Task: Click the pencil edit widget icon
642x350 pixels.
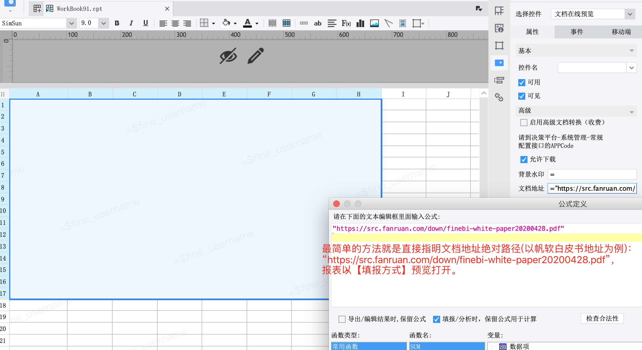Action: 256,56
